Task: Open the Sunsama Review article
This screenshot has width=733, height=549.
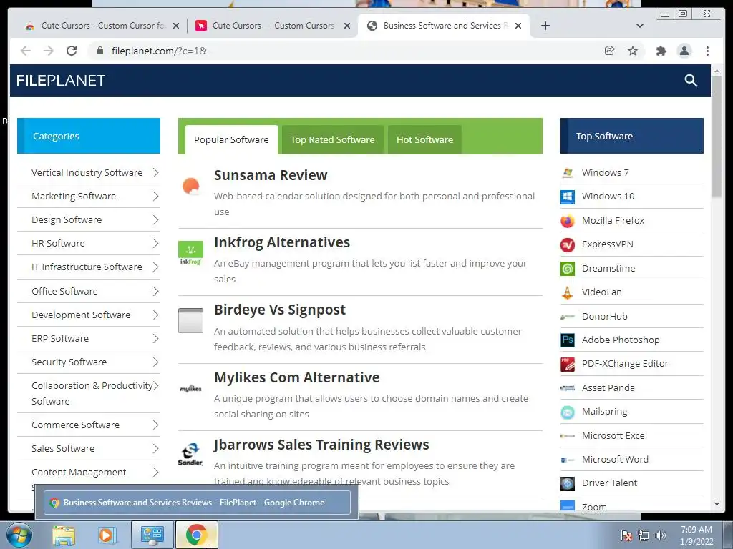Action: click(271, 176)
